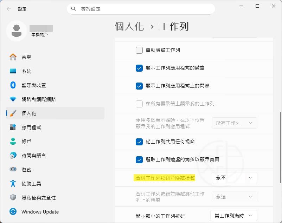Maximize the 設定 window
Screen dimensions: 282x223
click(x=257, y=6)
